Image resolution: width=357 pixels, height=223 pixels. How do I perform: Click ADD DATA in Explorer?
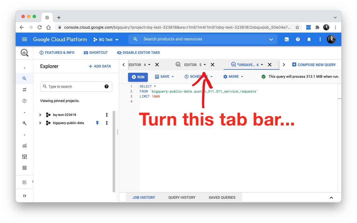pos(100,66)
